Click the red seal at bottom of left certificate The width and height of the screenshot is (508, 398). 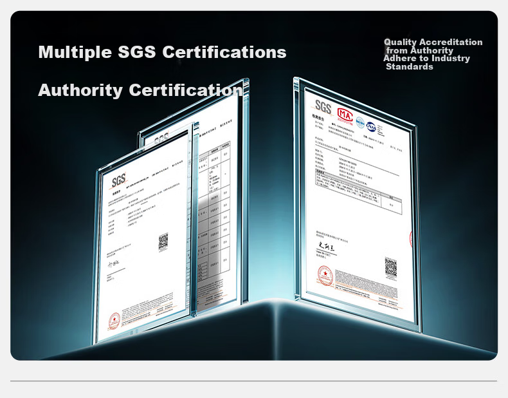tap(115, 319)
